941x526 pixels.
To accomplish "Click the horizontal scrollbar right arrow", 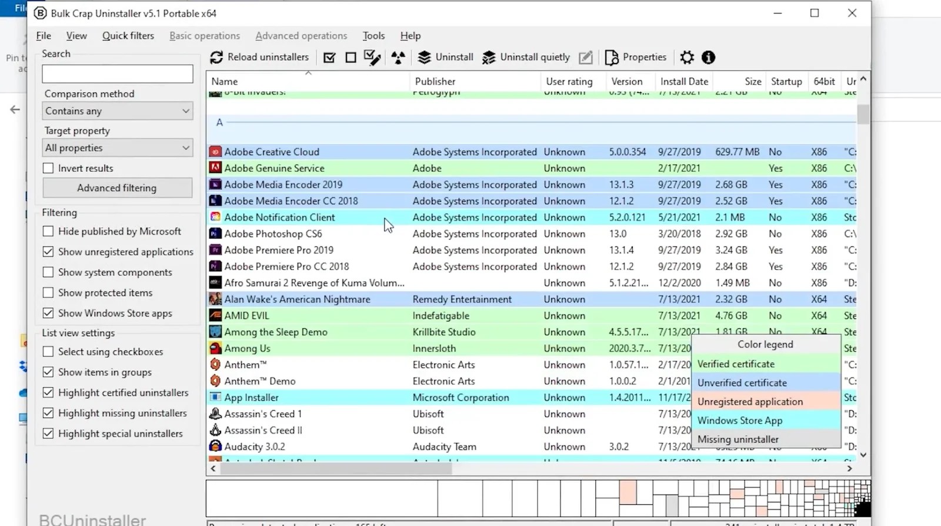I will pos(849,469).
